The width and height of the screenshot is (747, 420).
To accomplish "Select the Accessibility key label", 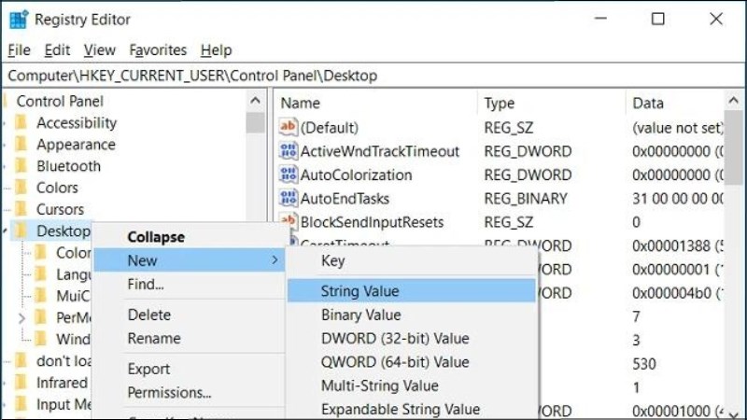I will pos(77,123).
